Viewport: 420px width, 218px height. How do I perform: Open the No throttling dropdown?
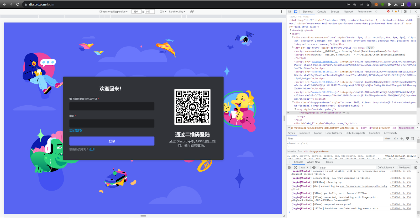pos(177,12)
